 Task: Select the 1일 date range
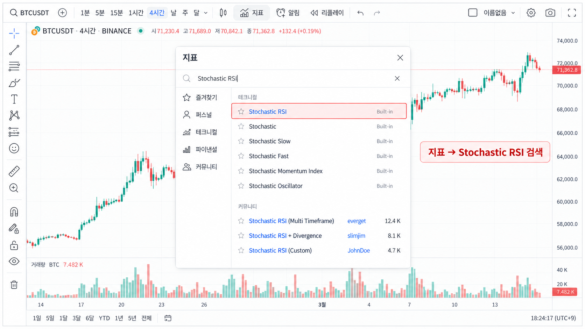37,318
